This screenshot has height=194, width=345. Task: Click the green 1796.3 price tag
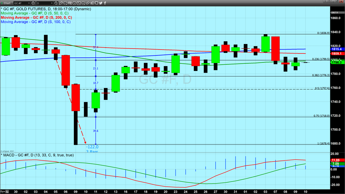(x=337, y=63)
